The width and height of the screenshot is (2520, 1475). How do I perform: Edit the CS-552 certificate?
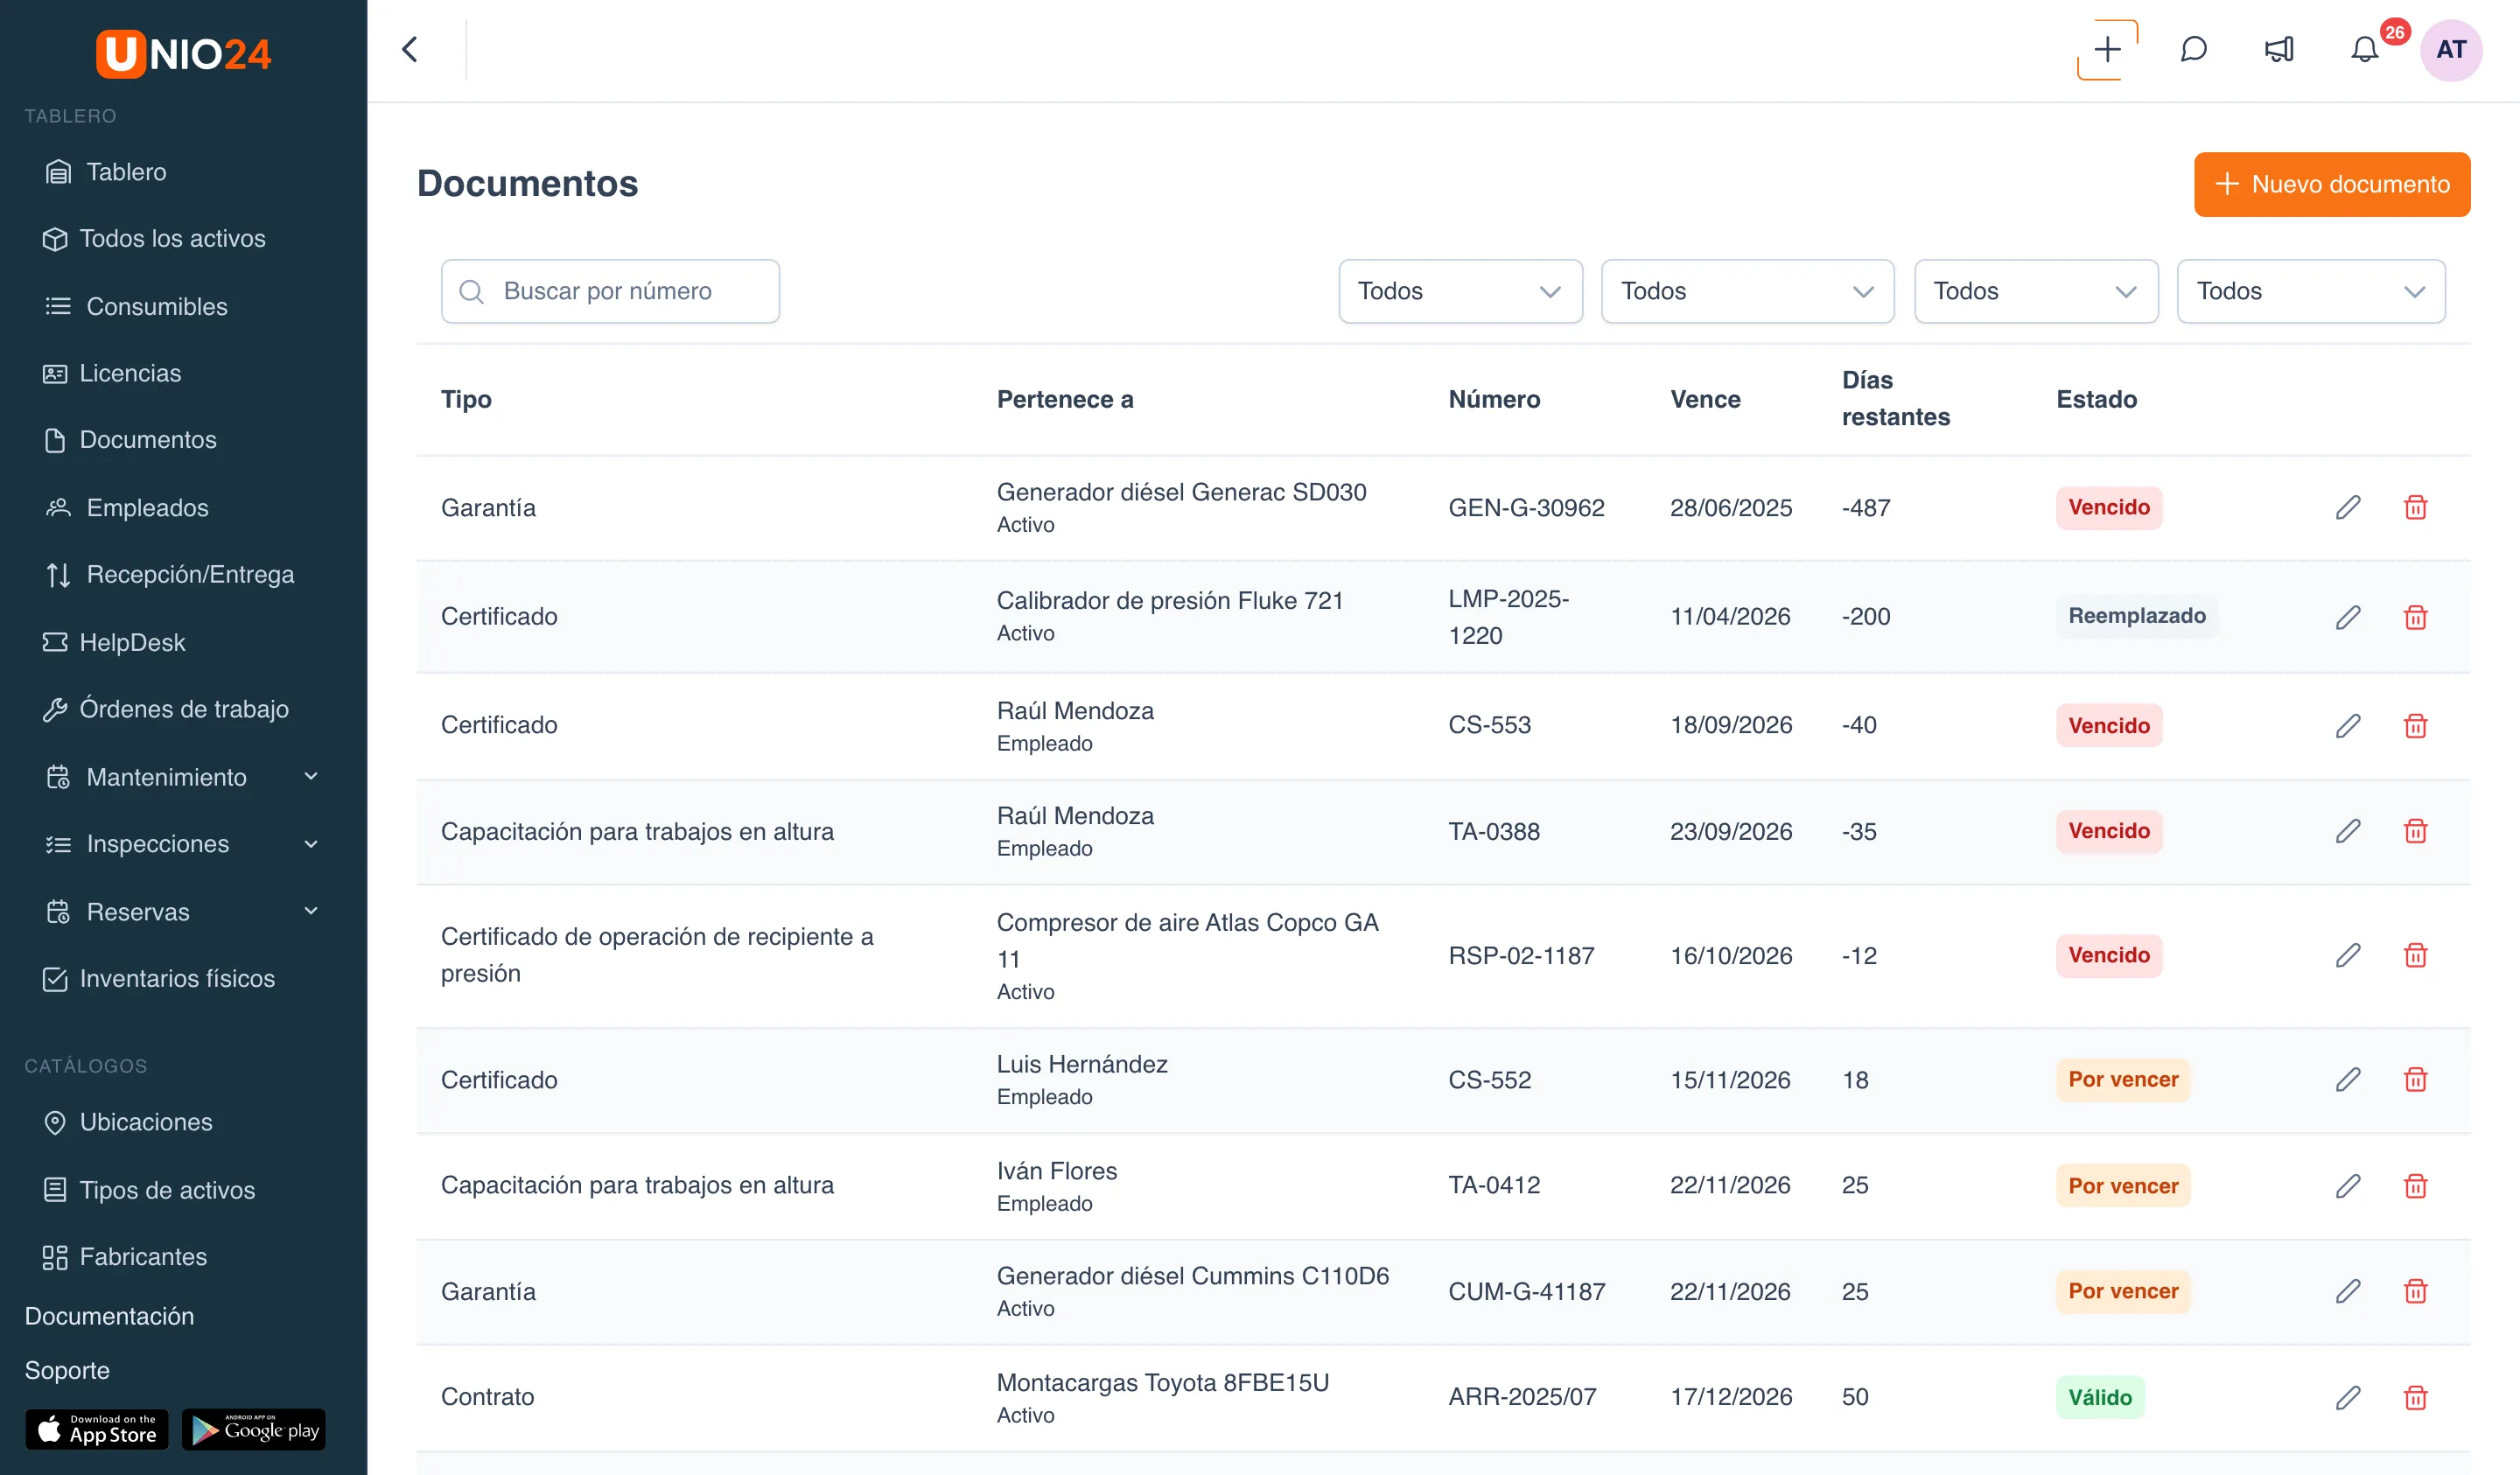tap(2348, 1080)
